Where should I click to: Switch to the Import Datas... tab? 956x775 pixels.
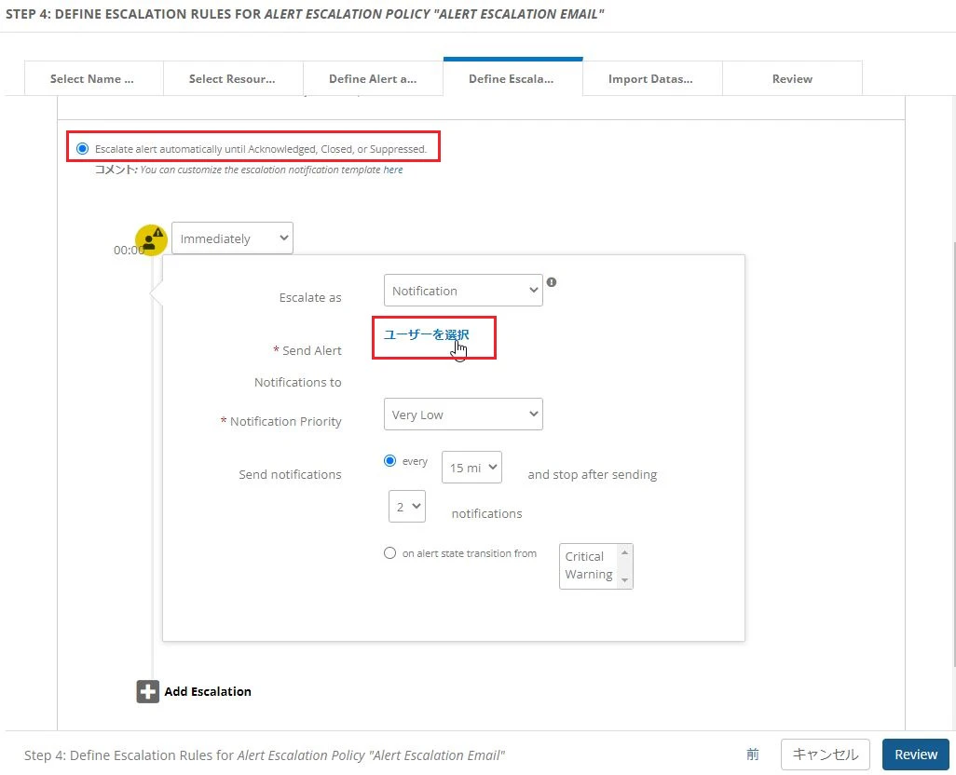click(651, 78)
